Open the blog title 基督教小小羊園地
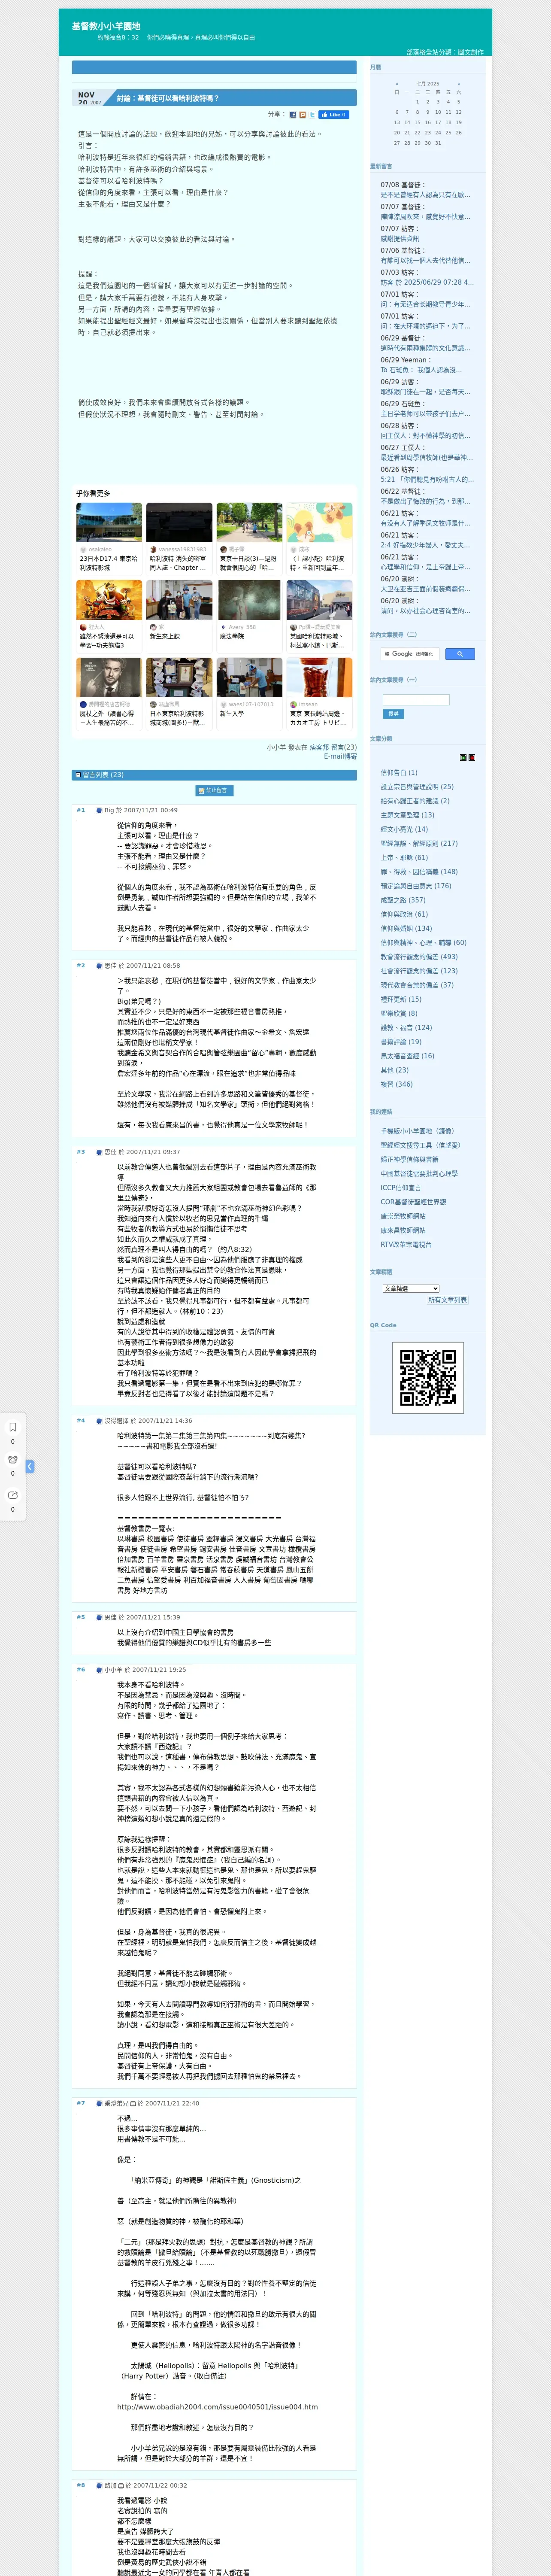 (106, 26)
